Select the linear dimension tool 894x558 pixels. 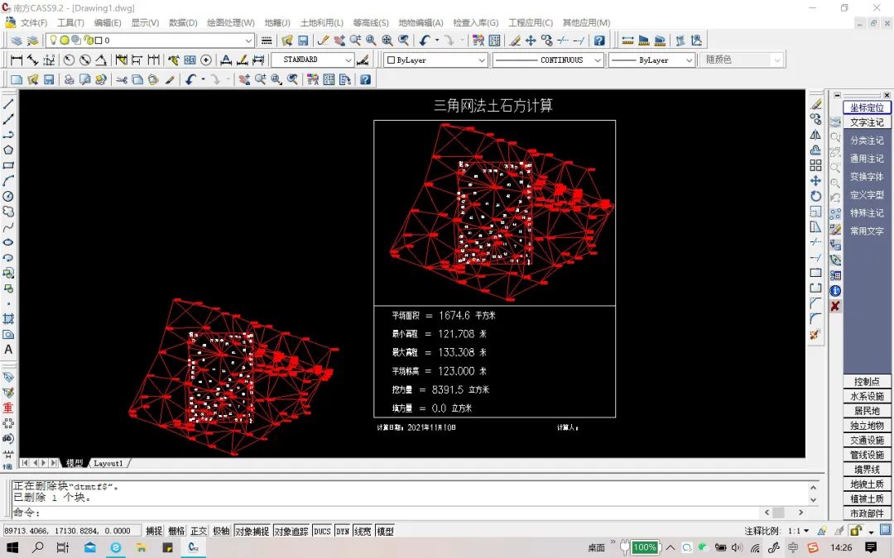click(x=17, y=60)
